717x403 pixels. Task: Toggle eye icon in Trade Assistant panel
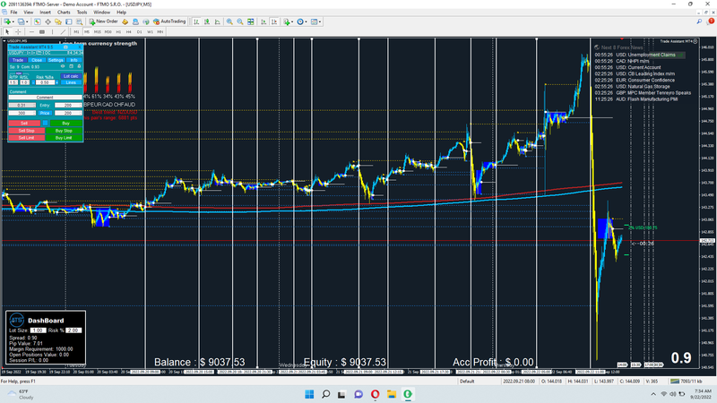pos(63,66)
